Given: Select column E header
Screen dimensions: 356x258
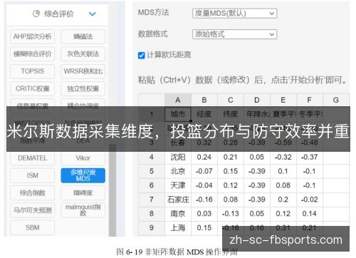Looking at the screenshot, I should (x=283, y=100).
